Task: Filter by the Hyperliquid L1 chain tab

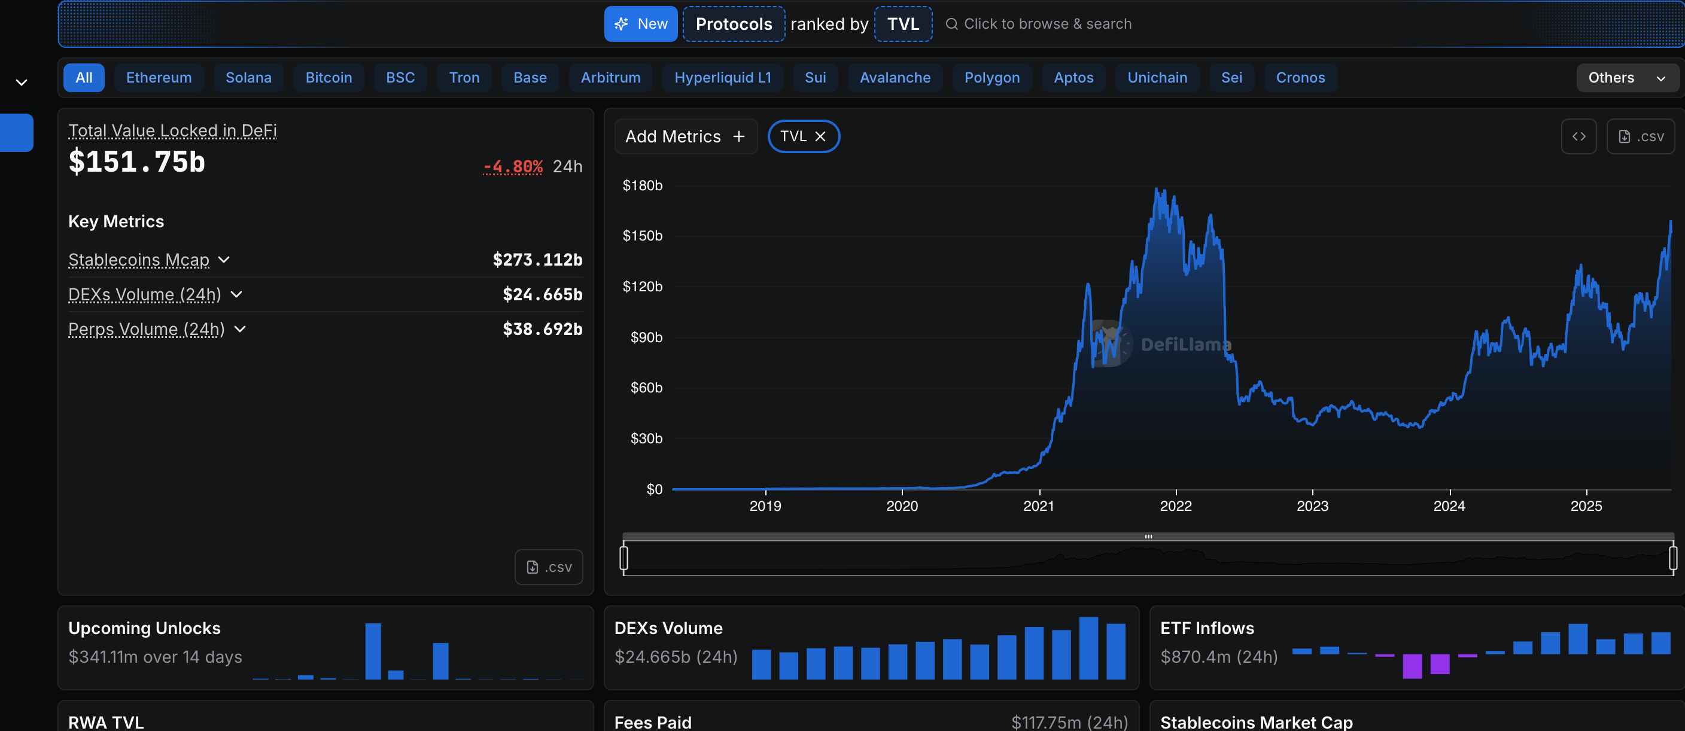Action: point(722,78)
